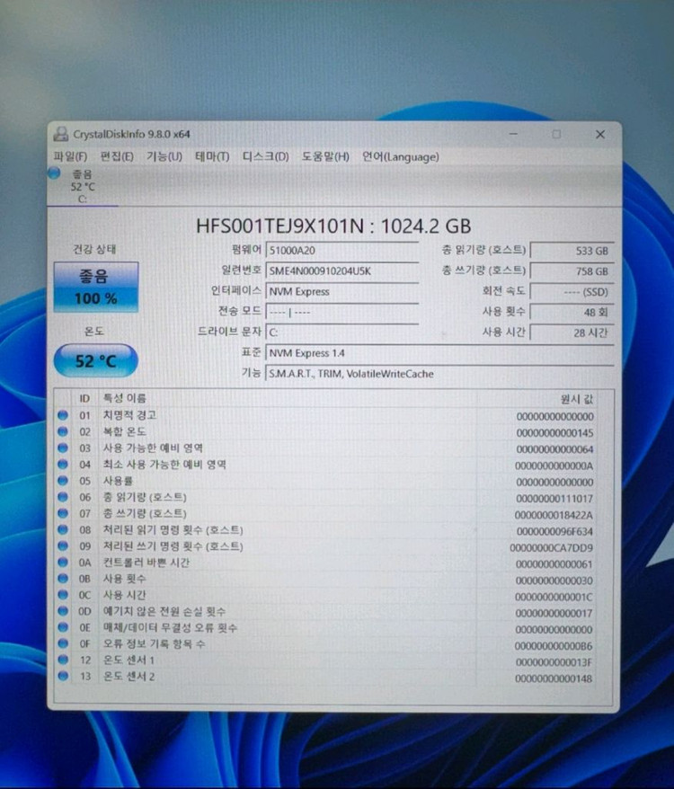Click the 특성 이름 column header
The height and width of the screenshot is (789, 674).
point(124,398)
